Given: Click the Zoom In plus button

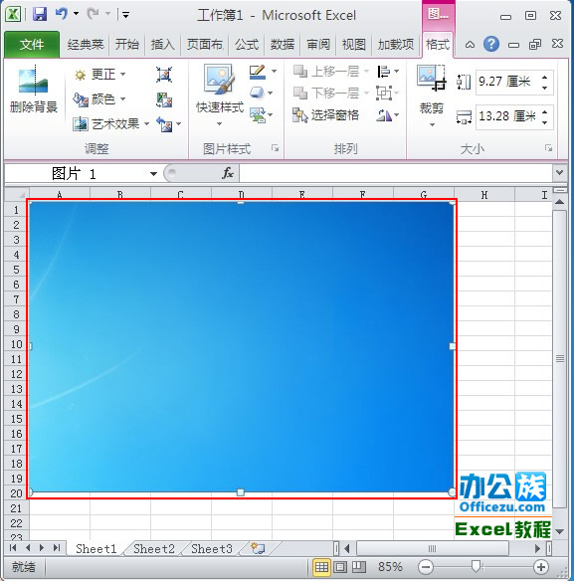Looking at the screenshot, I should (541, 567).
